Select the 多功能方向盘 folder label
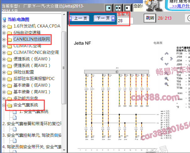This screenshot has width=190, height=153. [x=26, y=99]
